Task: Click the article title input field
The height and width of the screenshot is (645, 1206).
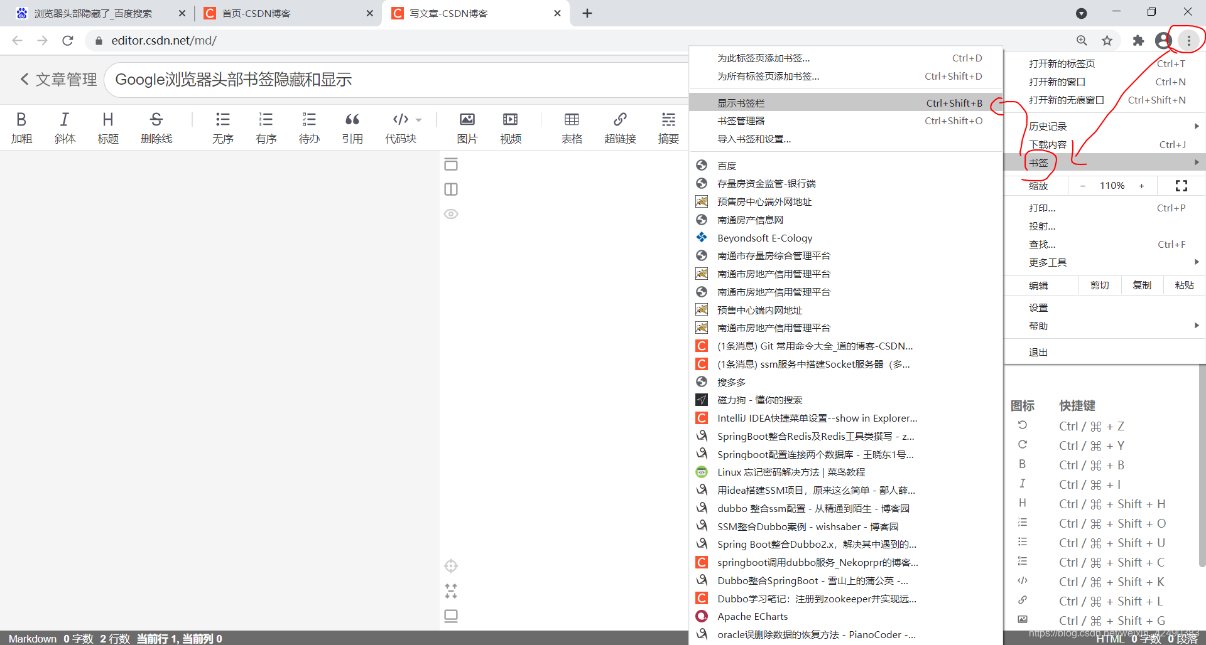Action: coord(397,80)
